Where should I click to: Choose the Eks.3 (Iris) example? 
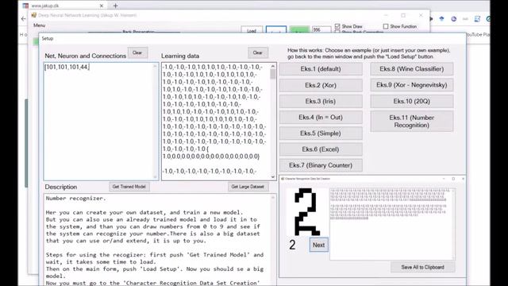click(x=321, y=101)
